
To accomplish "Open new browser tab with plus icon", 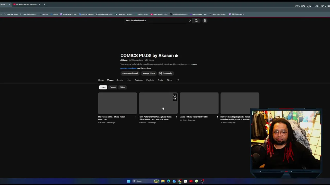I will (44, 4).
